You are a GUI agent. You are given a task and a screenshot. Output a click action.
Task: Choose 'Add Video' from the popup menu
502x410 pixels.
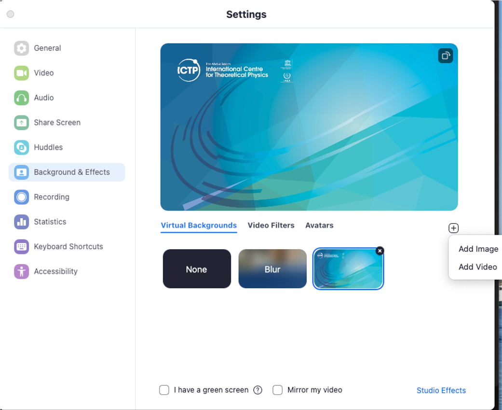click(x=477, y=267)
